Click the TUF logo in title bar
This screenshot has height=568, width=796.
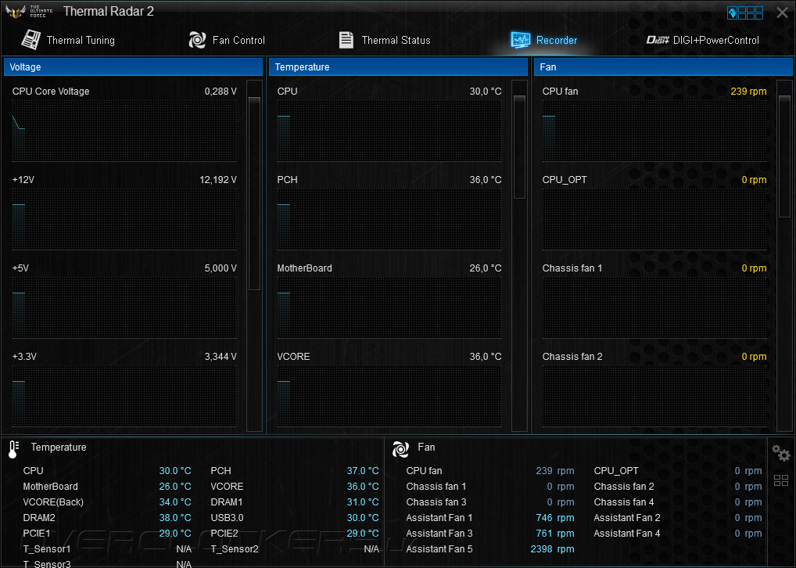[x=29, y=11]
